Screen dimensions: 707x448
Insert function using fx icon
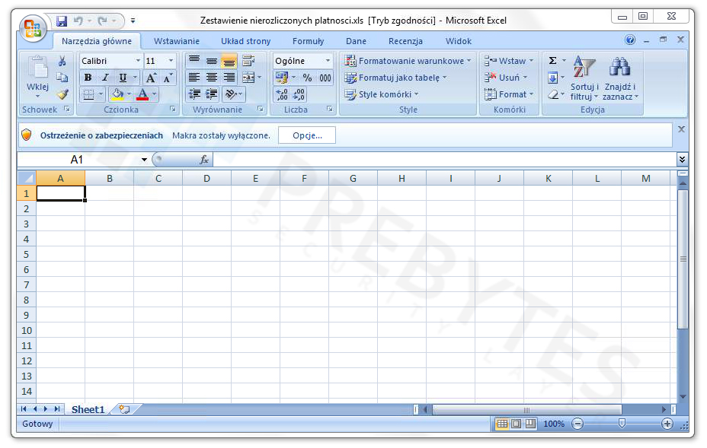point(204,160)
